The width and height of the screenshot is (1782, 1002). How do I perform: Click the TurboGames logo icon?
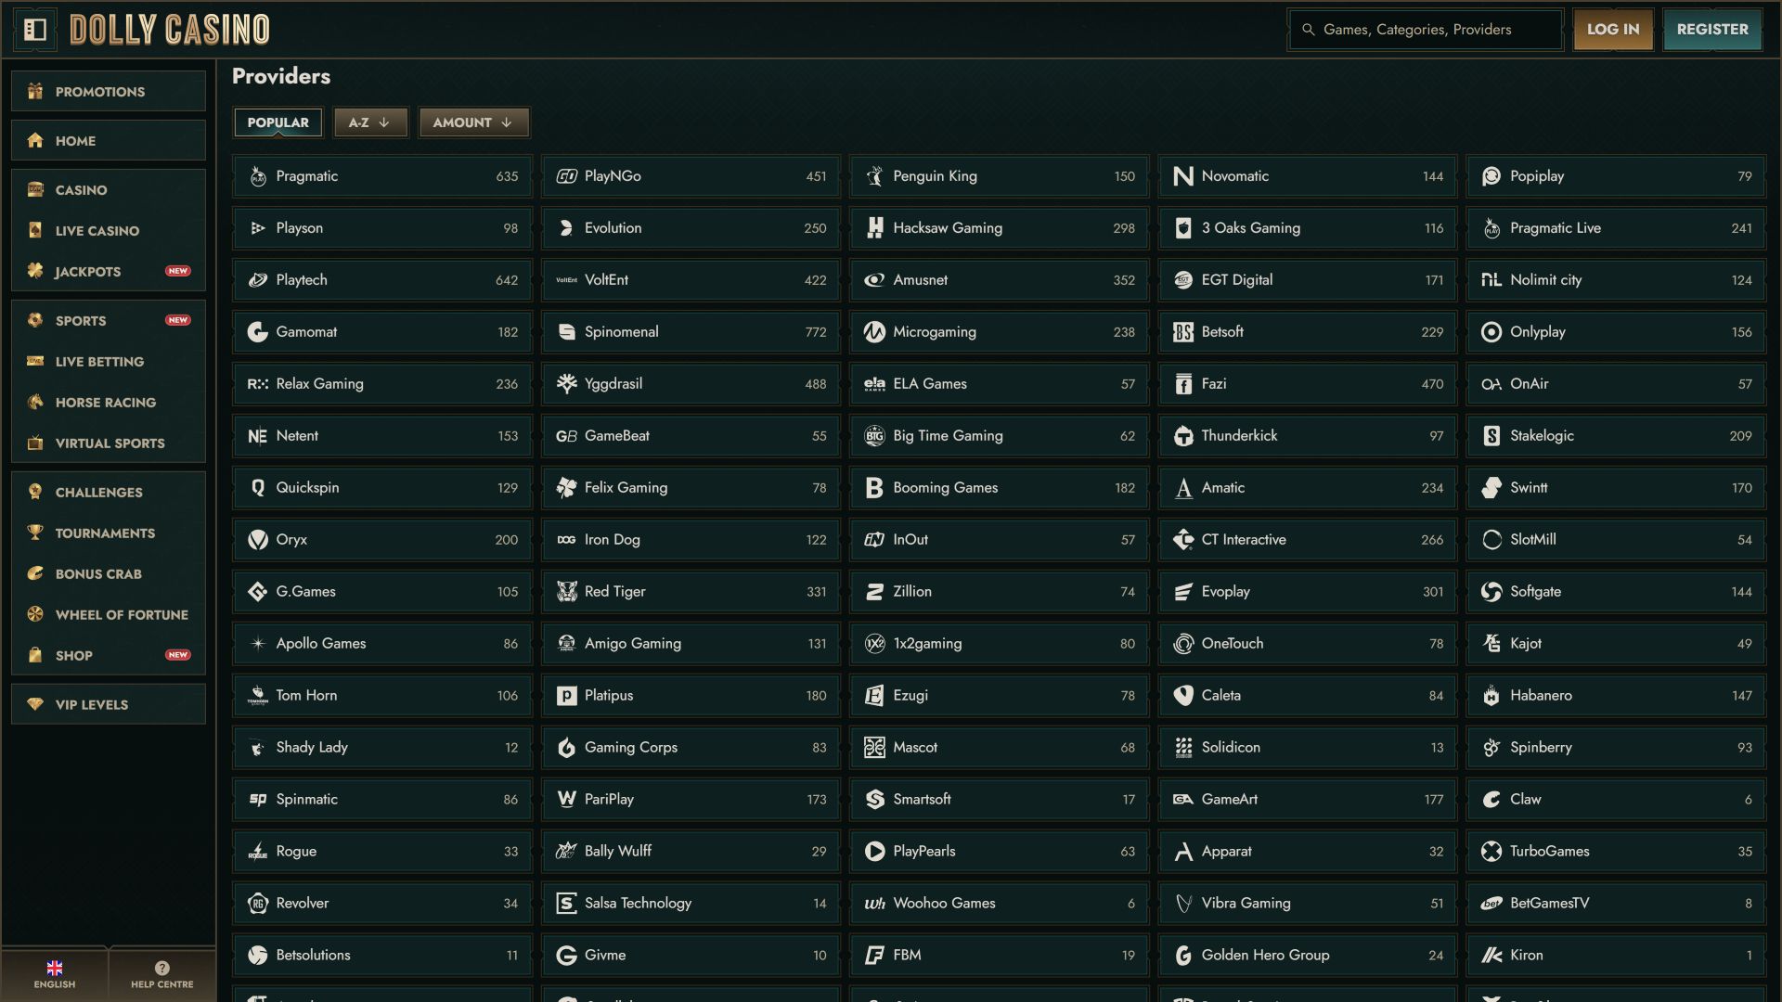click(x=1491, y=852)
